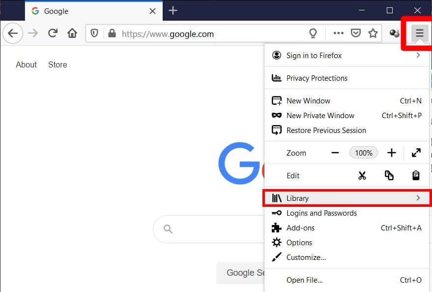Select the Cut icon in Edit row
The image size is (432, 292).
pos(363,175)
